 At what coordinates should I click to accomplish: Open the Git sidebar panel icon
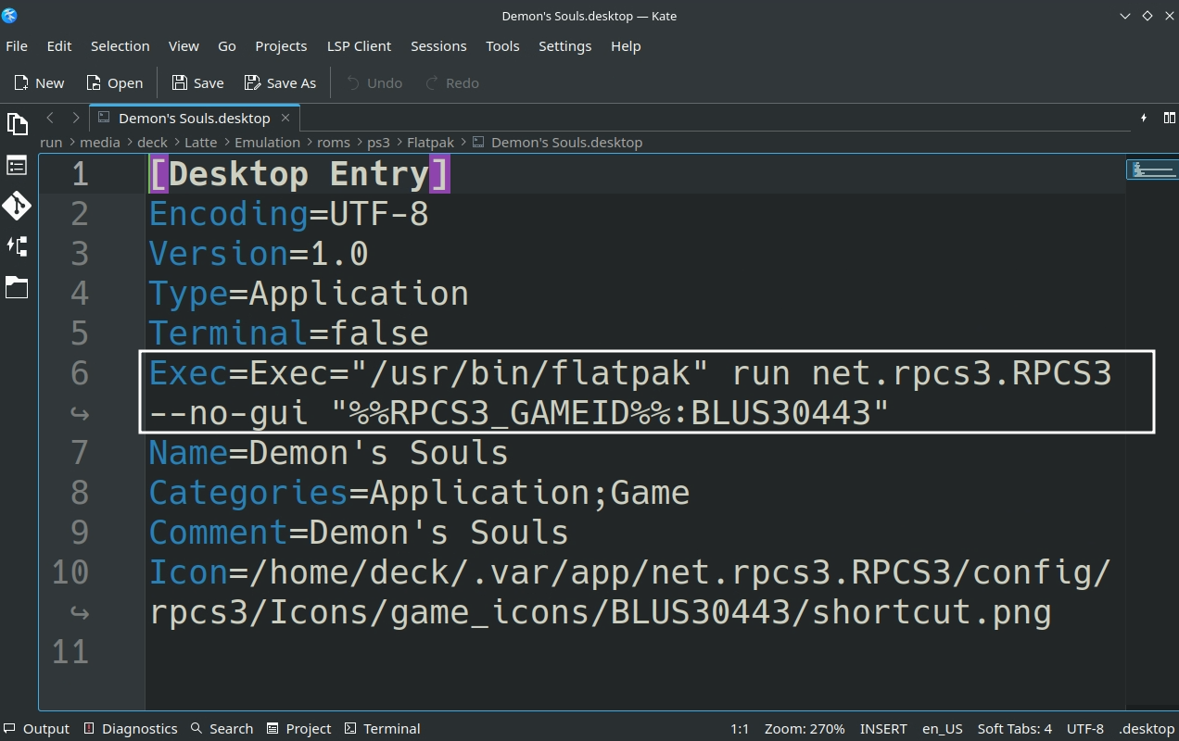click(x=17, y=206)
